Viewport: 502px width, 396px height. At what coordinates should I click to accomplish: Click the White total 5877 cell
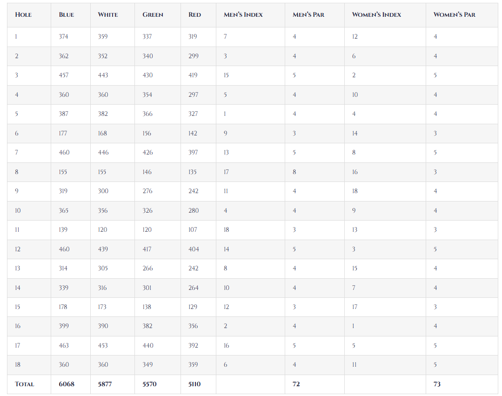pyautogui.click(x=105, y=384)
